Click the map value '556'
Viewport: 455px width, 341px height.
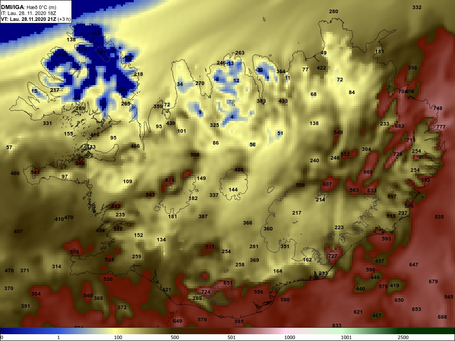(258, 292)
